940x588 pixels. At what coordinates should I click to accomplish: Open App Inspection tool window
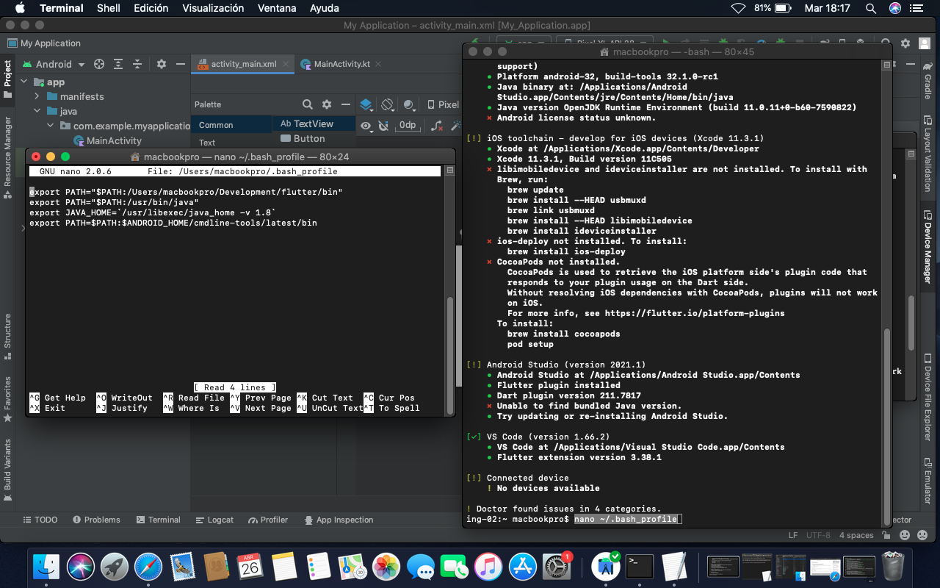coord(338,520)
